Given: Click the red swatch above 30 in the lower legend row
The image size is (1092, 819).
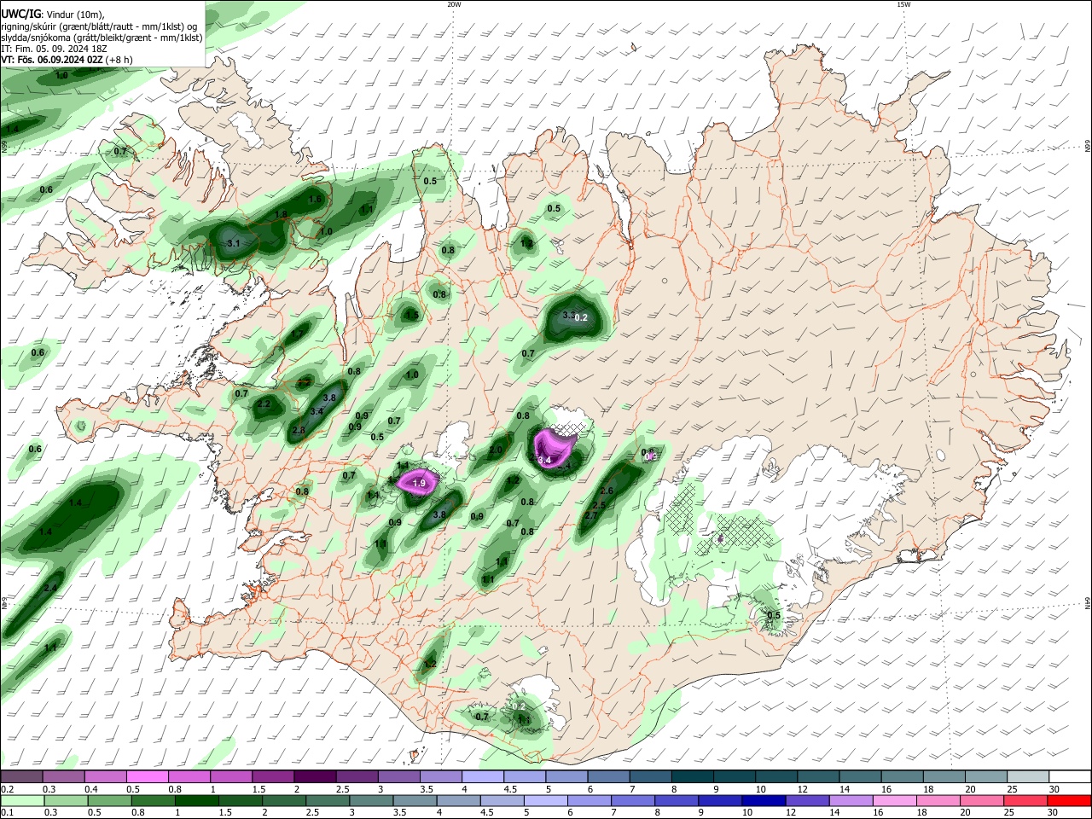Looking at the screenshot, I should tap(1068, 800).
